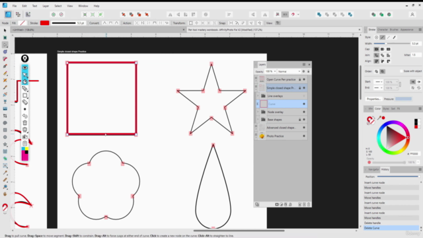Click the stroke Width slider
The image size is (423, 238).
coord(392,44)
